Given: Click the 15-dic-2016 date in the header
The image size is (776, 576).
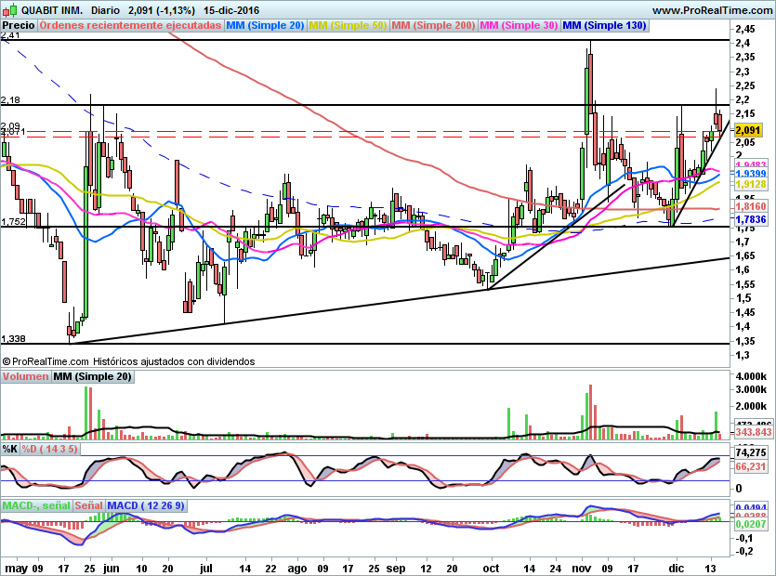Looking at the screenshot, I should (x=231, y=10).
